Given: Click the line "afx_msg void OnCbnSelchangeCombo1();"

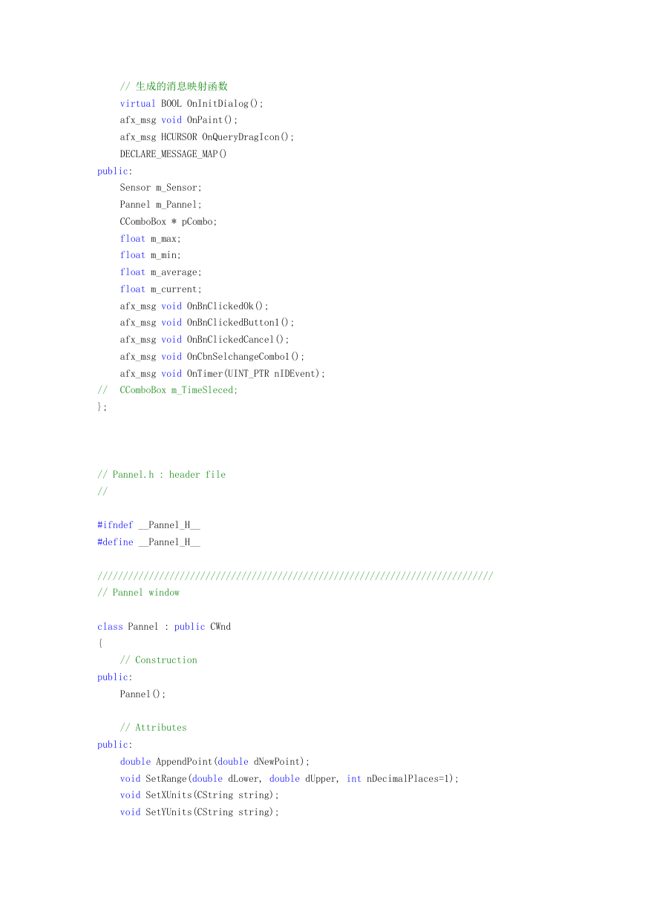Looking at the screenshot, I should click(212, 357).
